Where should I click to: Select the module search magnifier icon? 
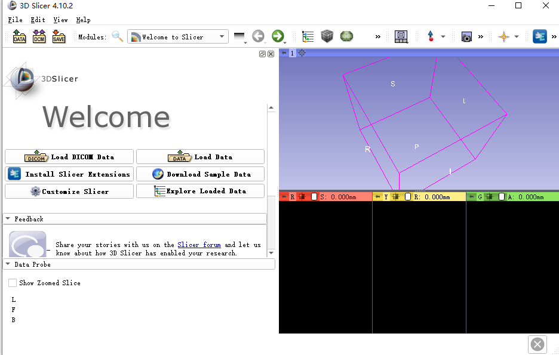pyautogui.click(x=118, y=36)
